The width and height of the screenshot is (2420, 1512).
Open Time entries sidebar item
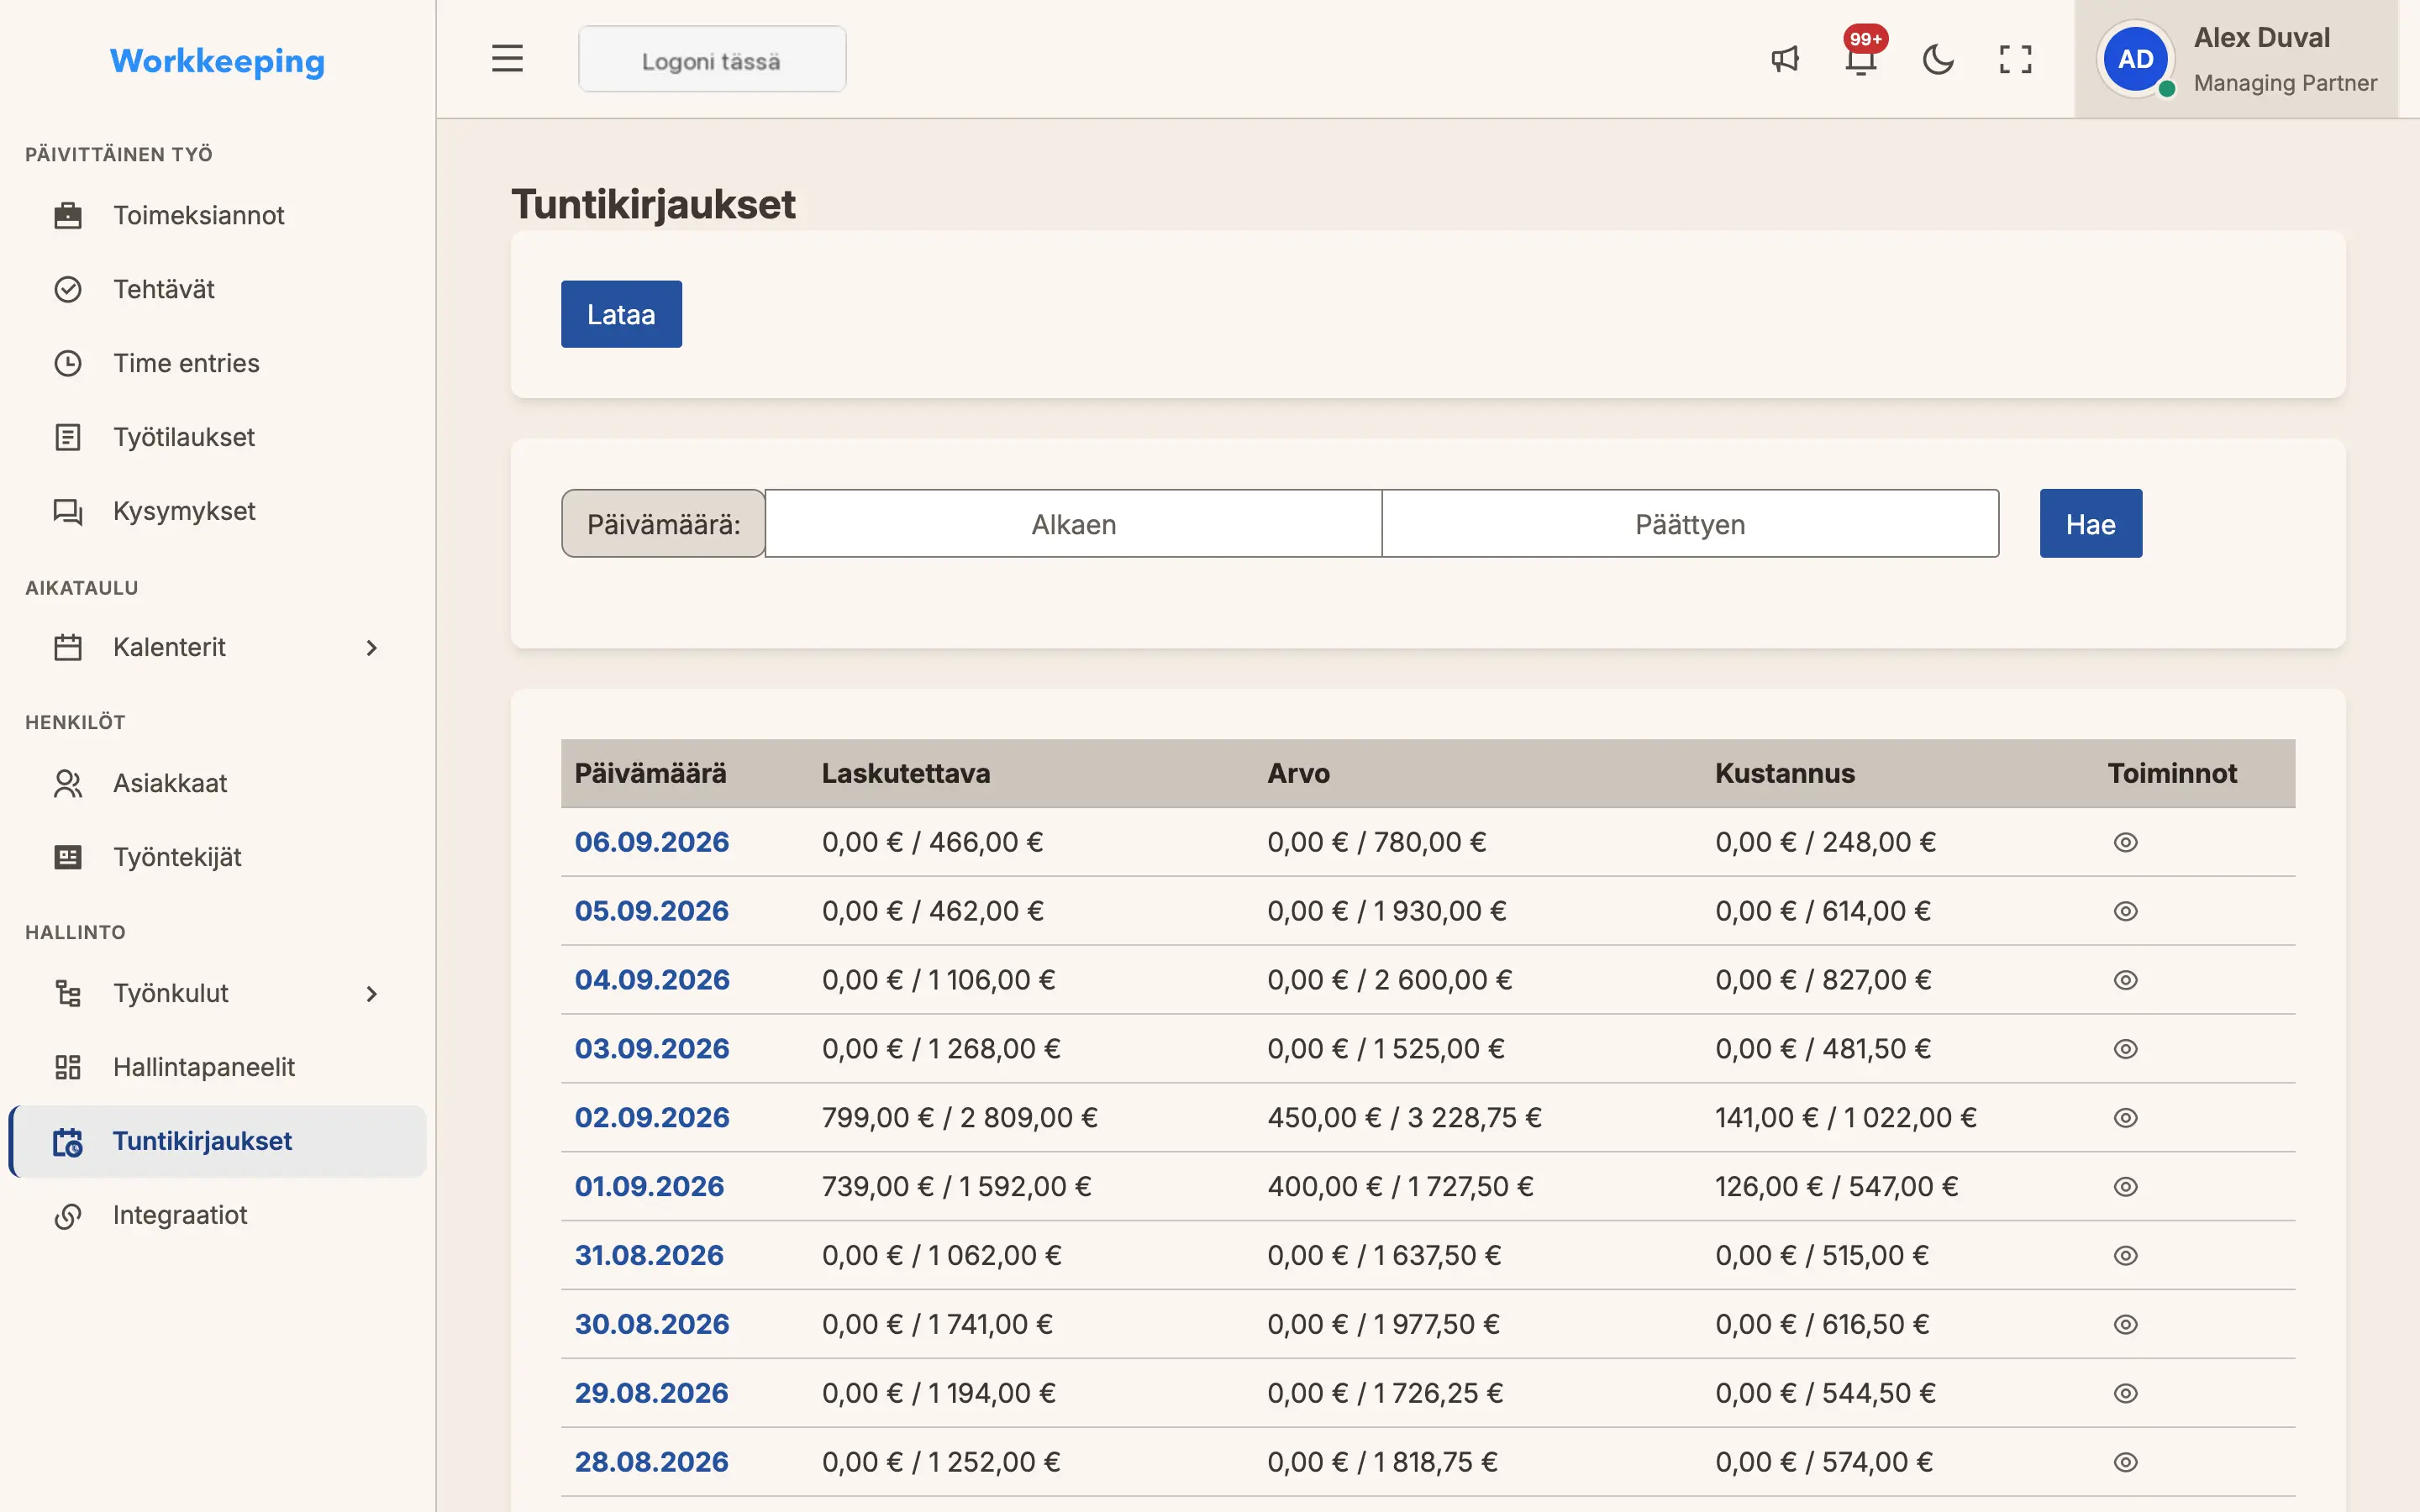[x=217, y=363]
